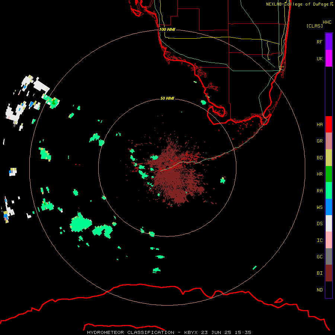
Task: Click the GR legend label
Action: click(x=319, y=141)
